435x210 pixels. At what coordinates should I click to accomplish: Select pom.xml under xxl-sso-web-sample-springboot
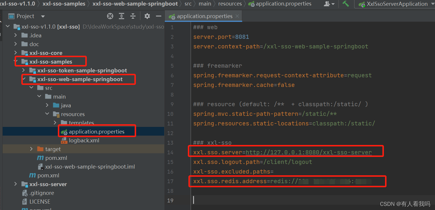[56, 158]
